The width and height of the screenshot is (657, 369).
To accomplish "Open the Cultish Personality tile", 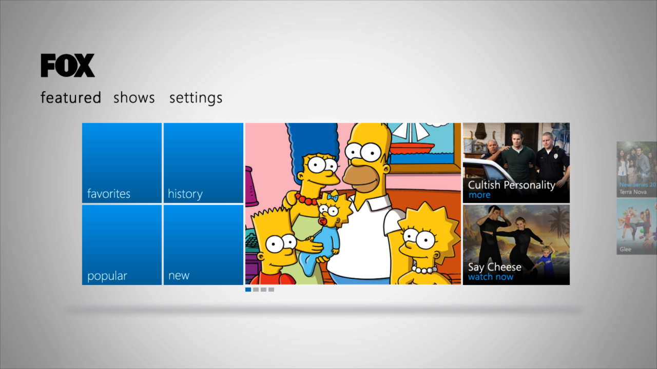I will point(516,163).
